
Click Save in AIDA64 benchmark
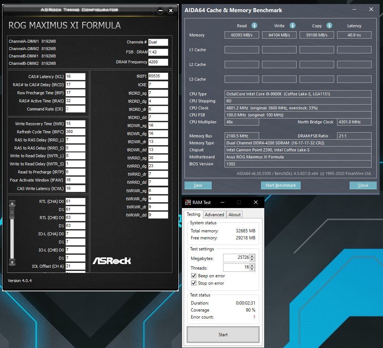click(x=198, y=185)
